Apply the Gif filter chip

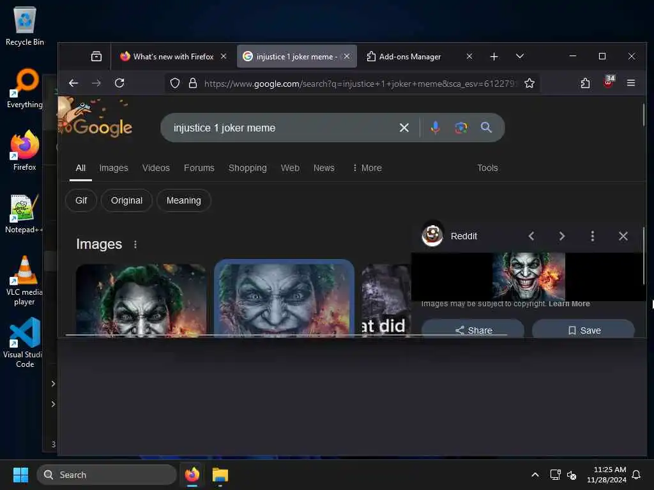click(81, 200)
